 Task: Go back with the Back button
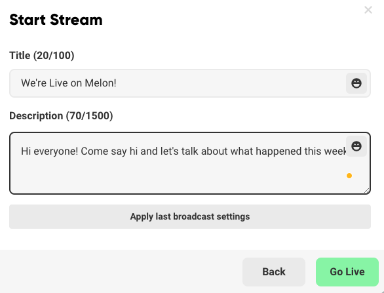pos(274,271)
